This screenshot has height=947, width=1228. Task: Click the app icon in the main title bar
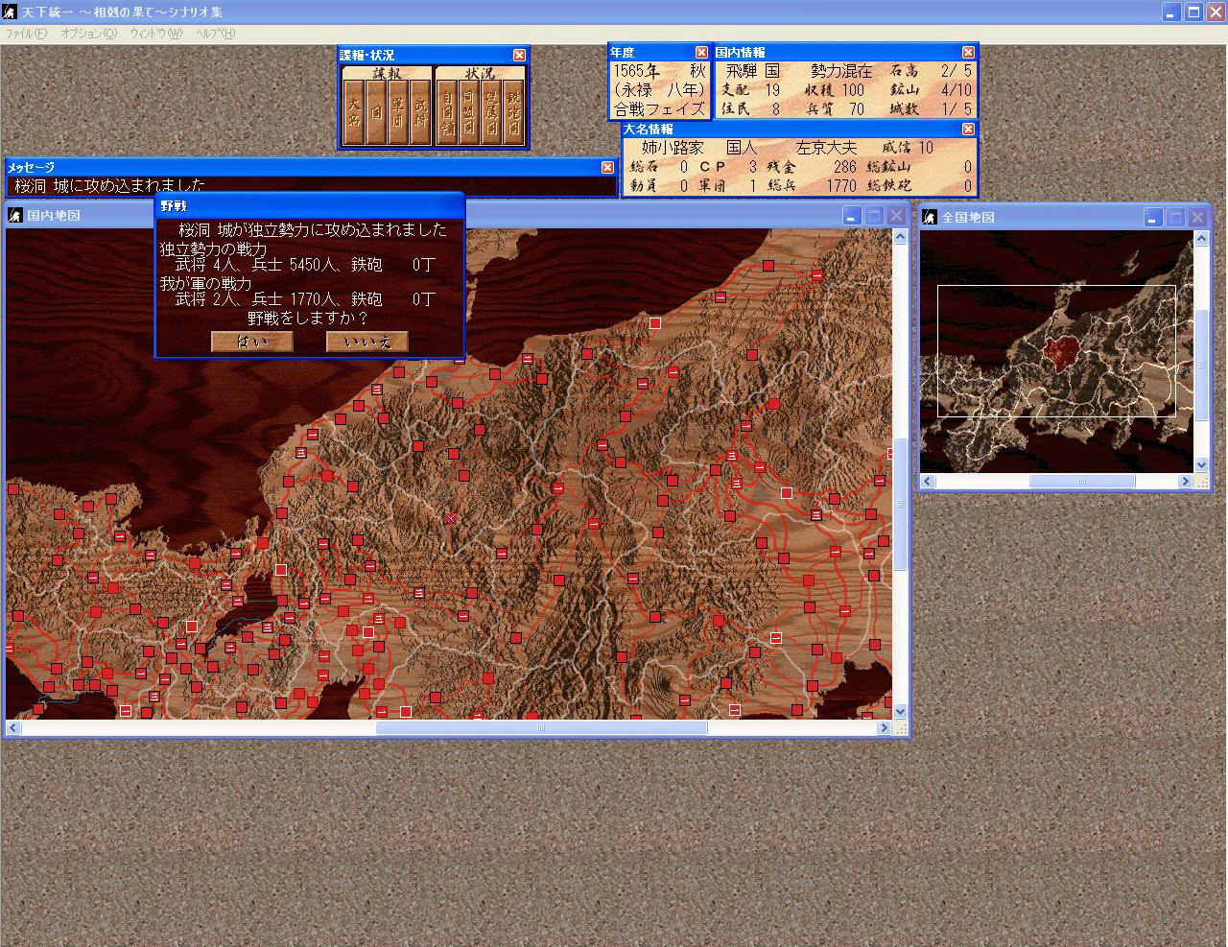coord(11,12)
